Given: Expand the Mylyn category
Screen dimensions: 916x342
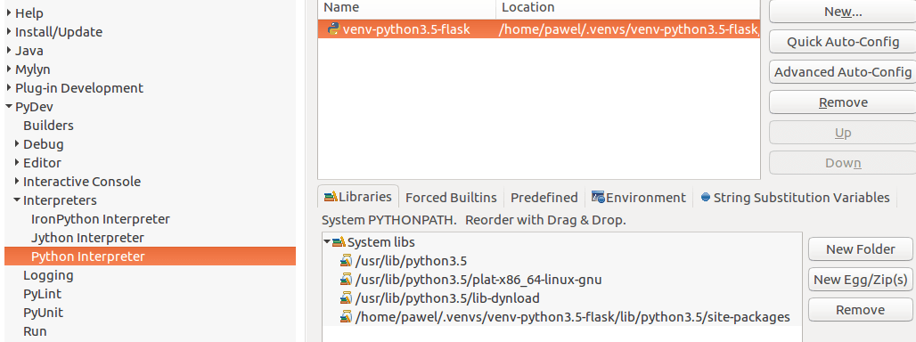Looking at the screenshot, I should tap(9, 69).
